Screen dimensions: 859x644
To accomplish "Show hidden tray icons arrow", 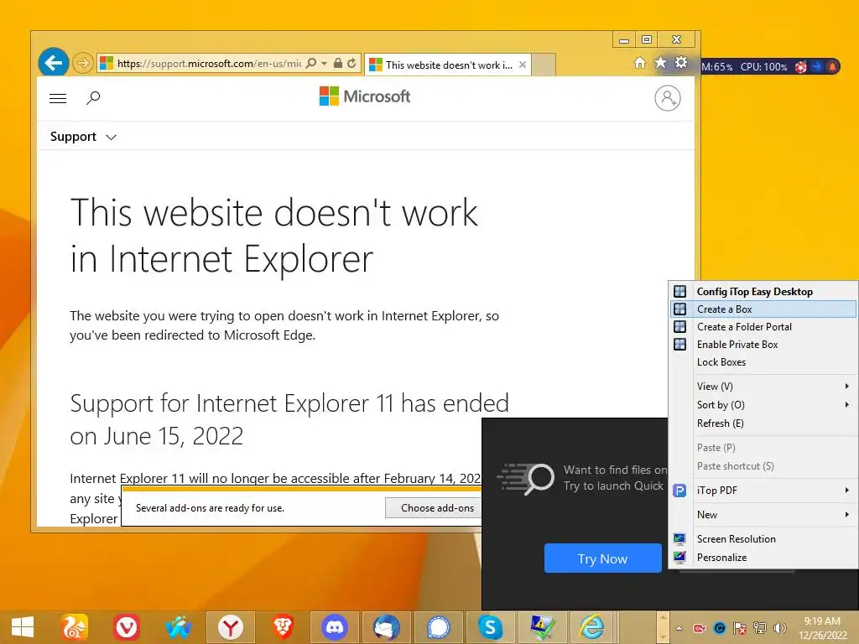I will coord(679,628).
